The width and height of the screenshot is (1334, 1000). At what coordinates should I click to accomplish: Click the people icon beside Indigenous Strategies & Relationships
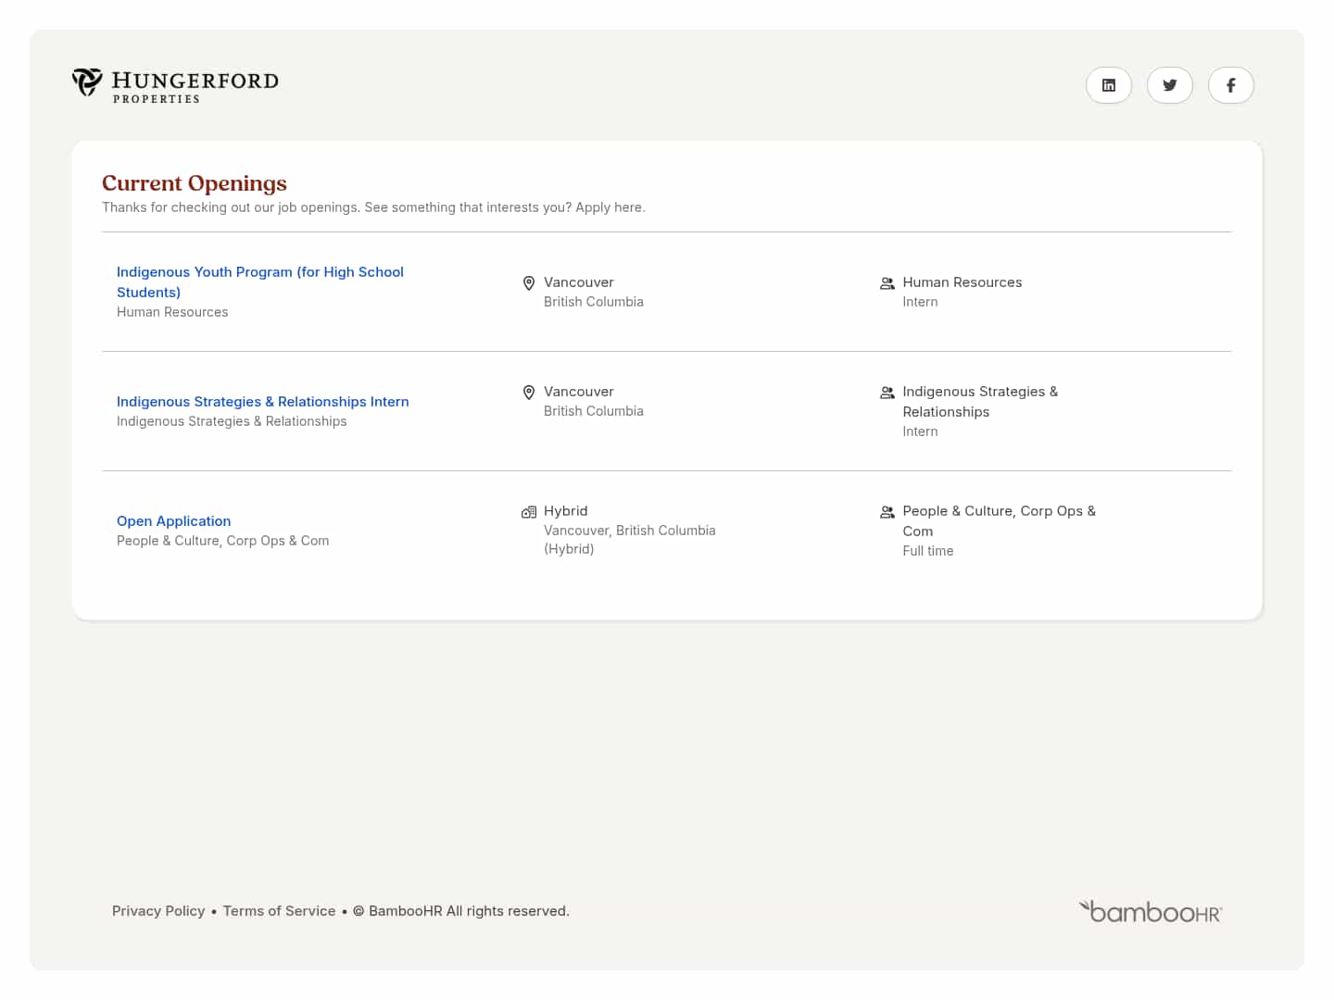(x=887, y=393)
